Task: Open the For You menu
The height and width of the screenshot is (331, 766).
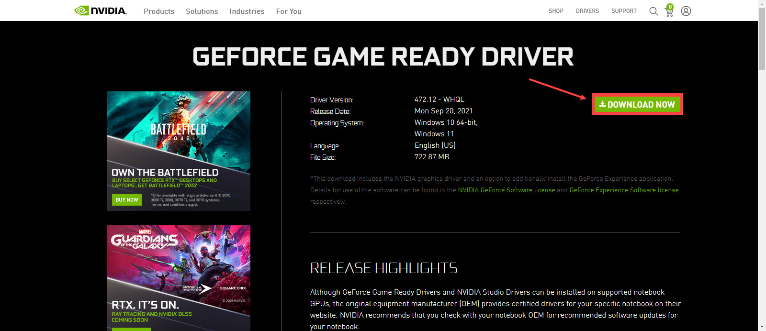Action: pos(289,11)
